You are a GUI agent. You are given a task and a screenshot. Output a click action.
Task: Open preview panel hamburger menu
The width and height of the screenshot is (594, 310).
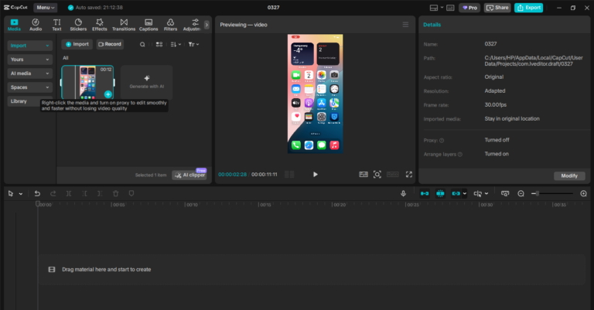tap(405, 25)
